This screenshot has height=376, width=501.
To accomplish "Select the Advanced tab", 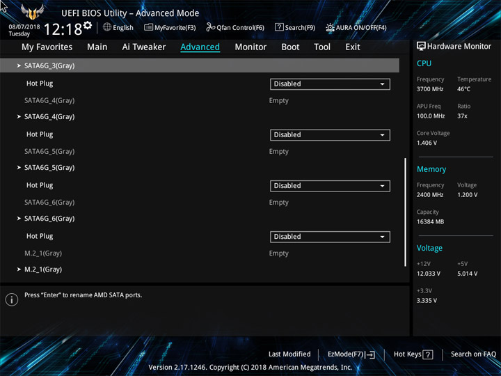I will [x=200, y=47].
